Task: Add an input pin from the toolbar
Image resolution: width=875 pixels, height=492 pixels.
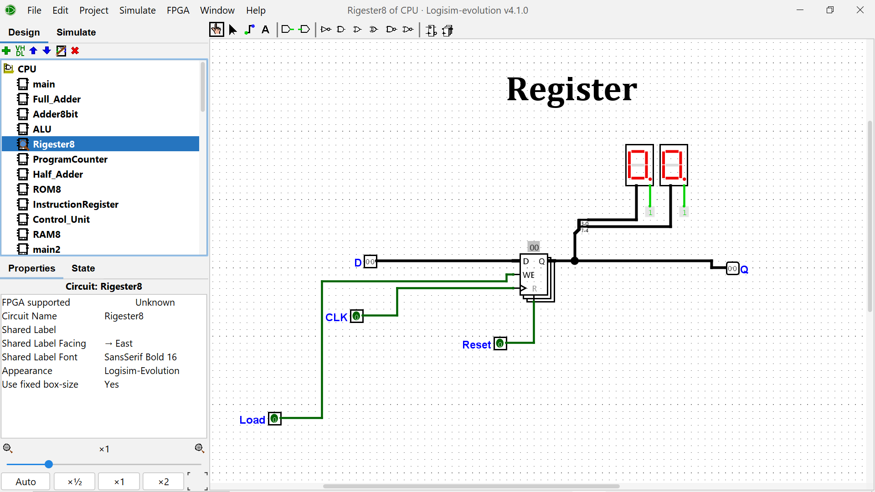Action: [288, 30]
